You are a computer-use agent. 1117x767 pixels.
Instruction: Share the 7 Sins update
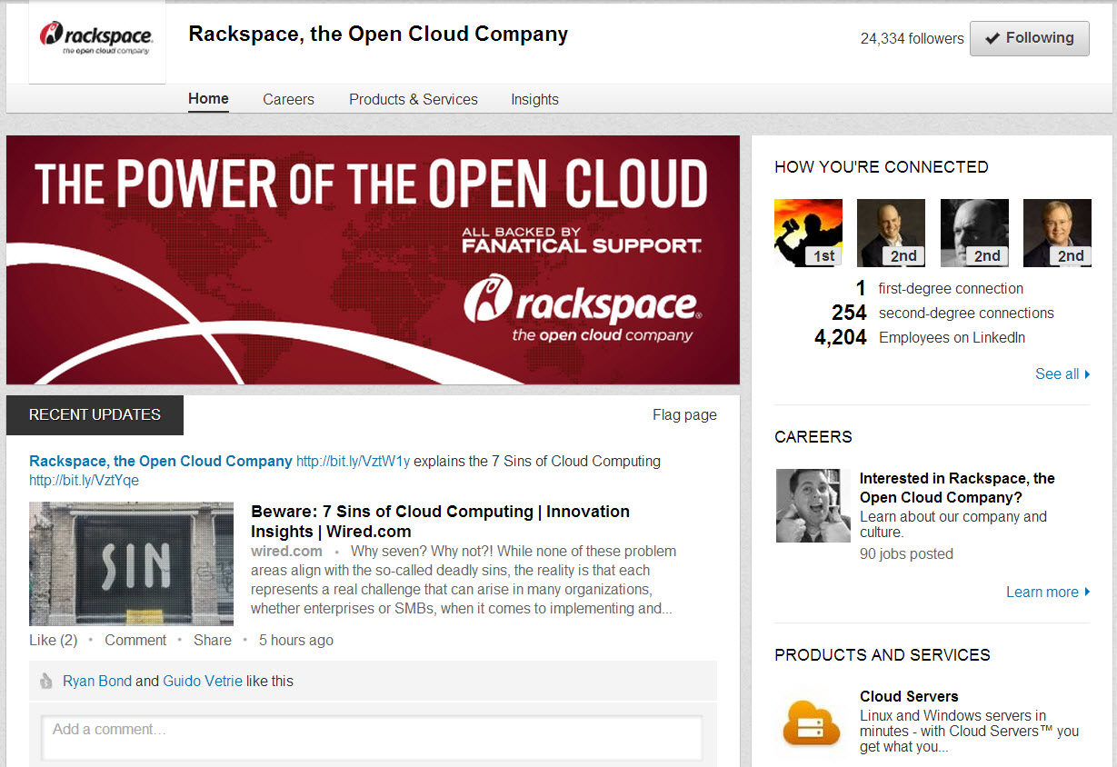click(x=213, y=640)
